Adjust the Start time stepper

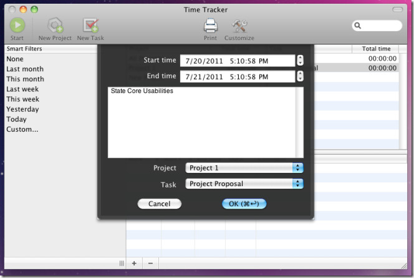[300, 61]
